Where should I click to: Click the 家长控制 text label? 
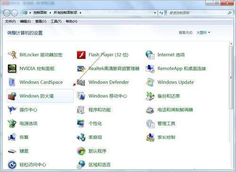point(167,137)
